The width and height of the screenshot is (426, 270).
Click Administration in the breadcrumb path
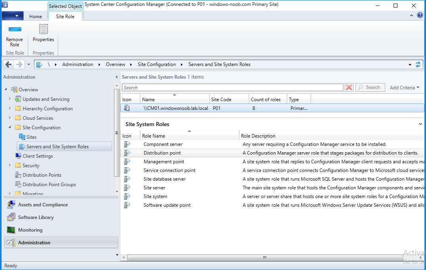[78, 64]
